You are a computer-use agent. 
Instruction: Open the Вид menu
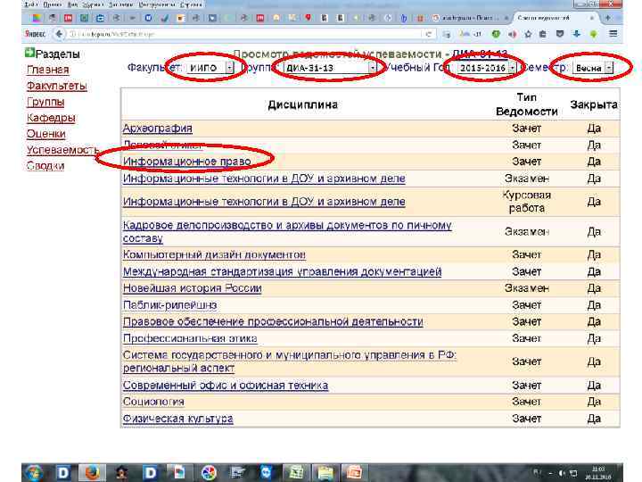pos(72,4)
